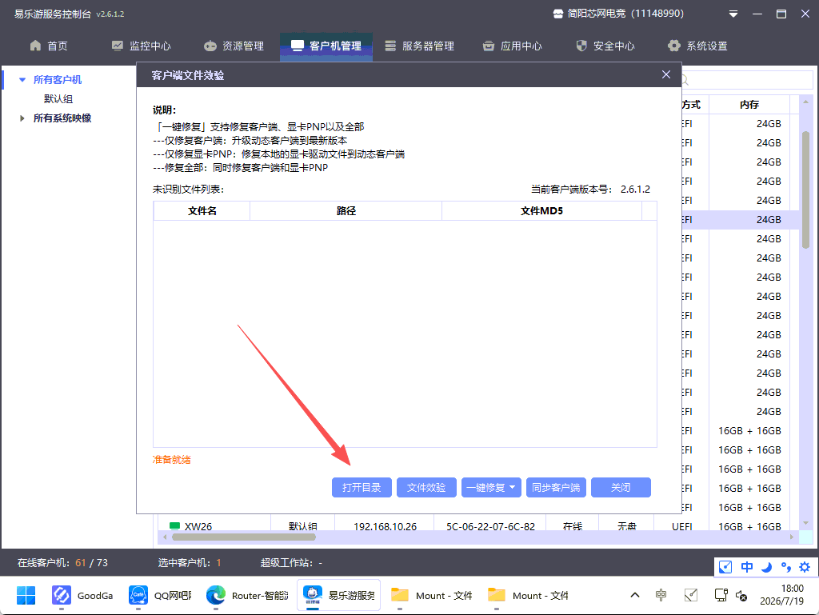This screenshot has width=819, height=615.
Task: Toggle IME Chinese mode 中 button
Action: click(x=746, y=567)
